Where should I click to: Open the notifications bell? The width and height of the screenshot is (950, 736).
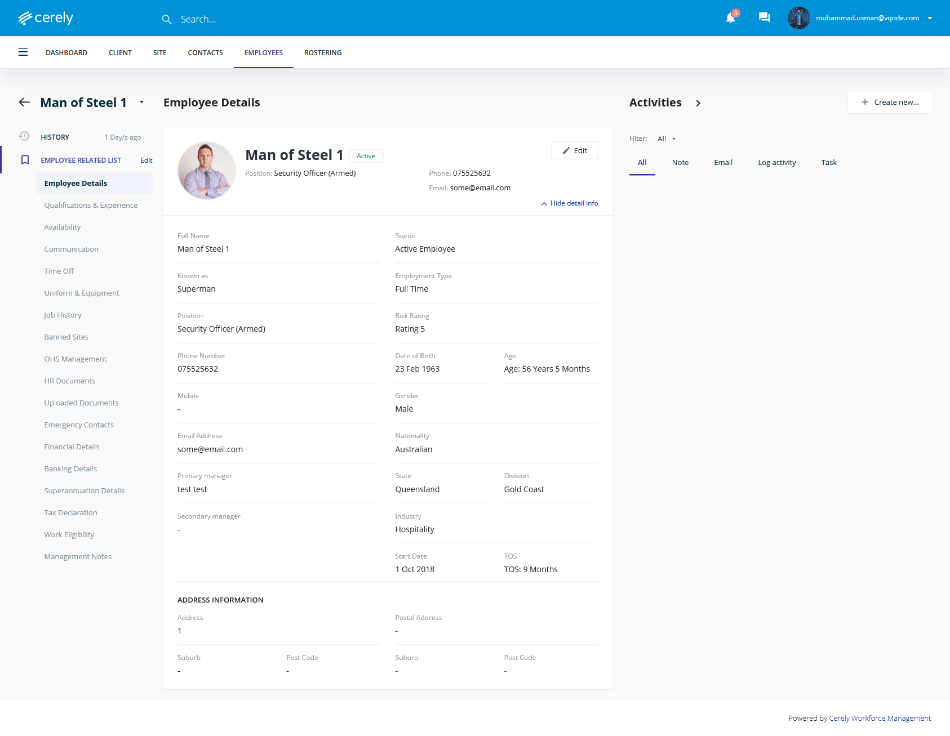pos(731,18)
